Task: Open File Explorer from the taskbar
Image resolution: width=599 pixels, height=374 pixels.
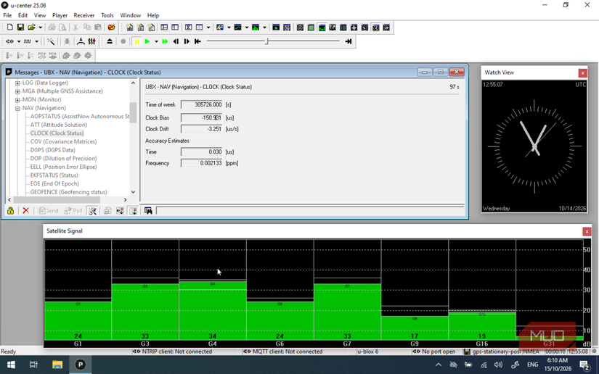Action: coord(57,365)
